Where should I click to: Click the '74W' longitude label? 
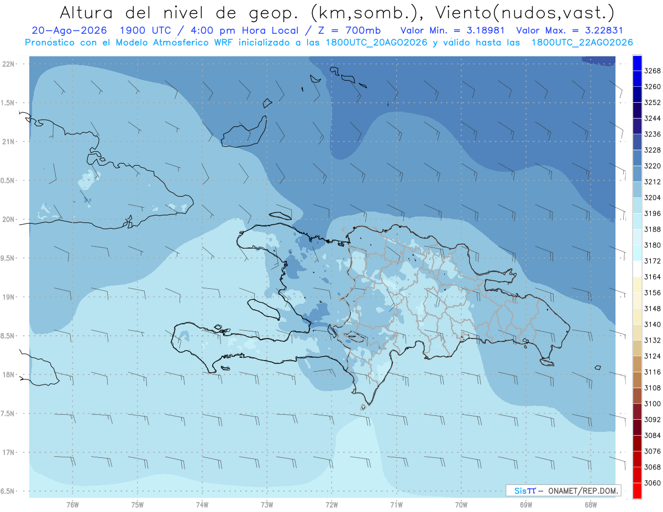pos(202,505)
